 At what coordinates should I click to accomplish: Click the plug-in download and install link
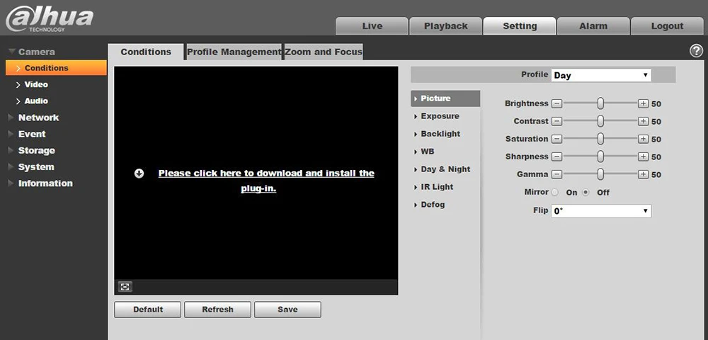coord(266,181)
